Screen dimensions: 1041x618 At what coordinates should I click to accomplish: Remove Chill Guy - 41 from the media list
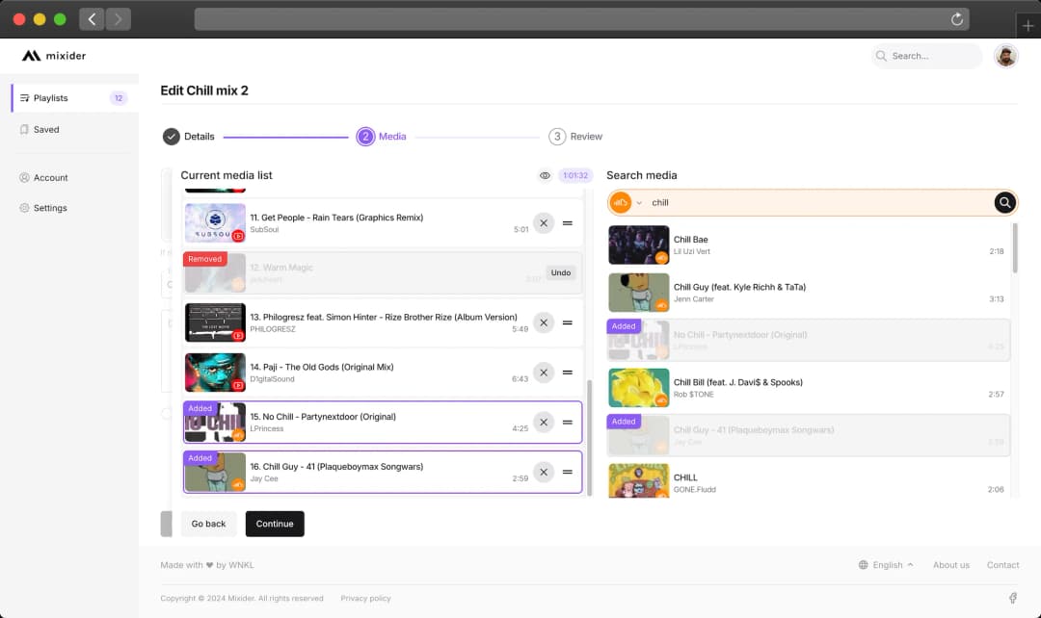pyautogui.click(x=543, y=472)
